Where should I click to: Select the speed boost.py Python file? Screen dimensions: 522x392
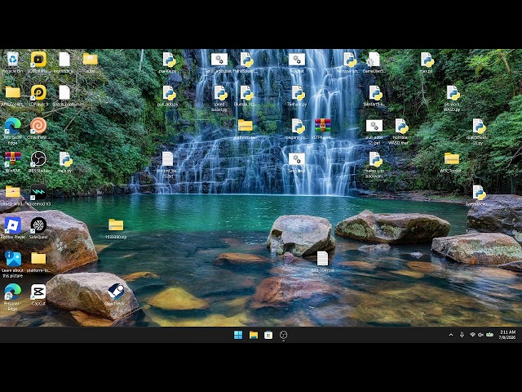click(x=219, y=98)
